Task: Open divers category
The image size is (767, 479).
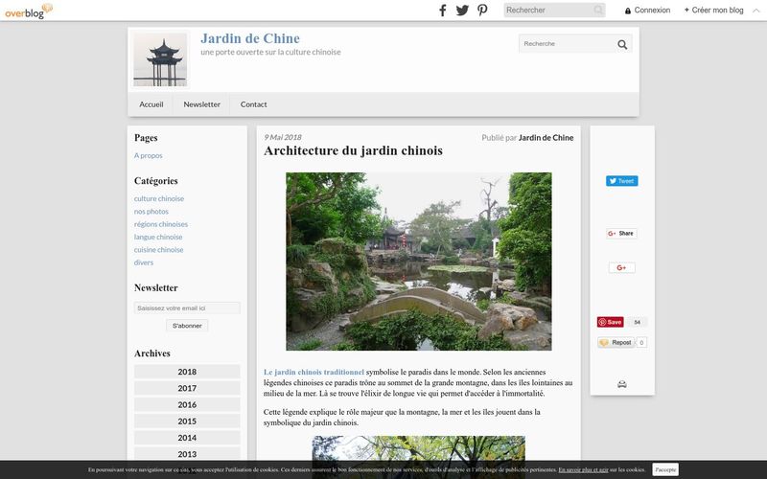Action: click(143, 262)
